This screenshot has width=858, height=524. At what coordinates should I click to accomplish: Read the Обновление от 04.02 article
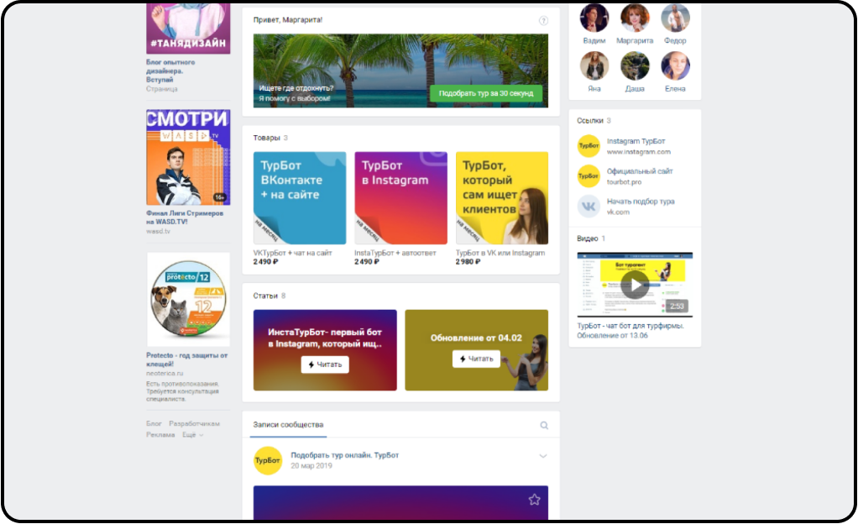476,359
